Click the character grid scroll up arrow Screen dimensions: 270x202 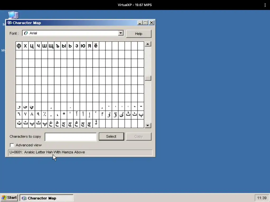coord(148,44)
